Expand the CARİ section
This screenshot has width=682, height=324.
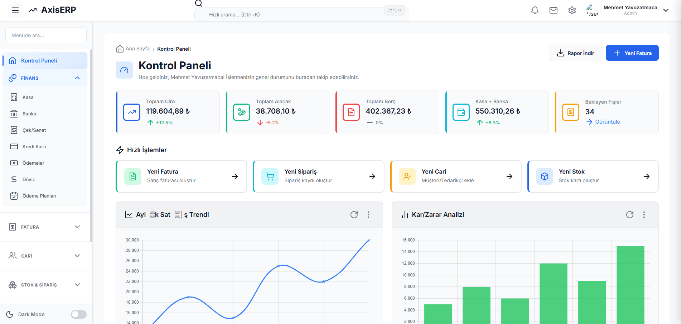tap(45, 256)
